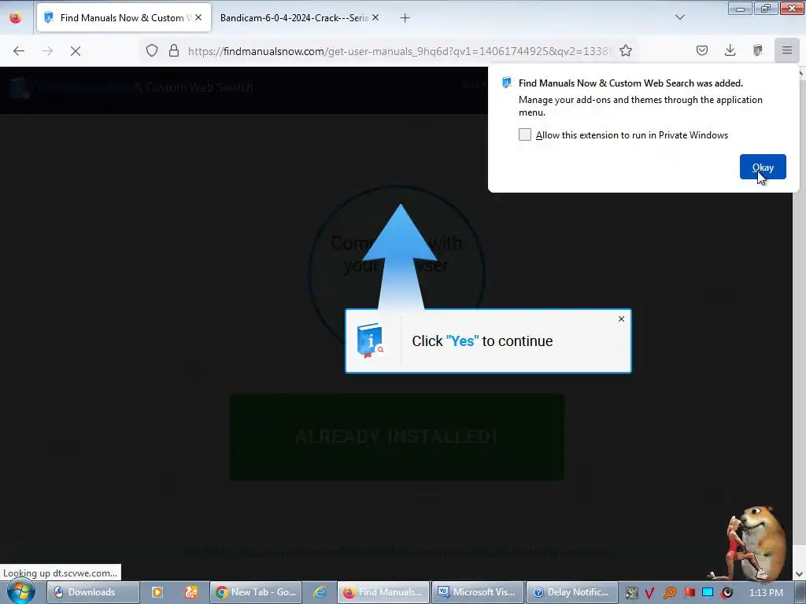Switch to Microsoft Visual taskbar window
This screenshot has width=806, height=604.
point(478,592)
